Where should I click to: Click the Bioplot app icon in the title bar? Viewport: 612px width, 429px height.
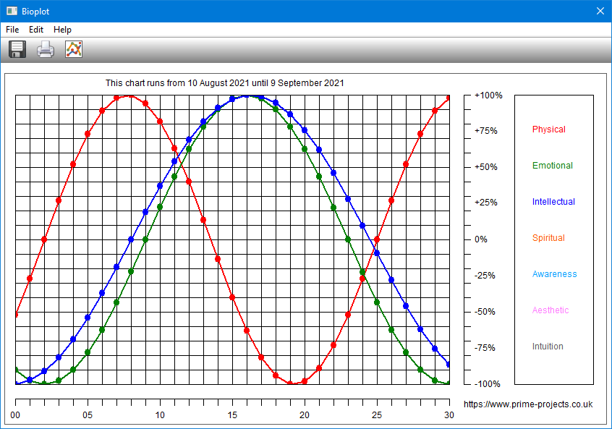(12, 11)
